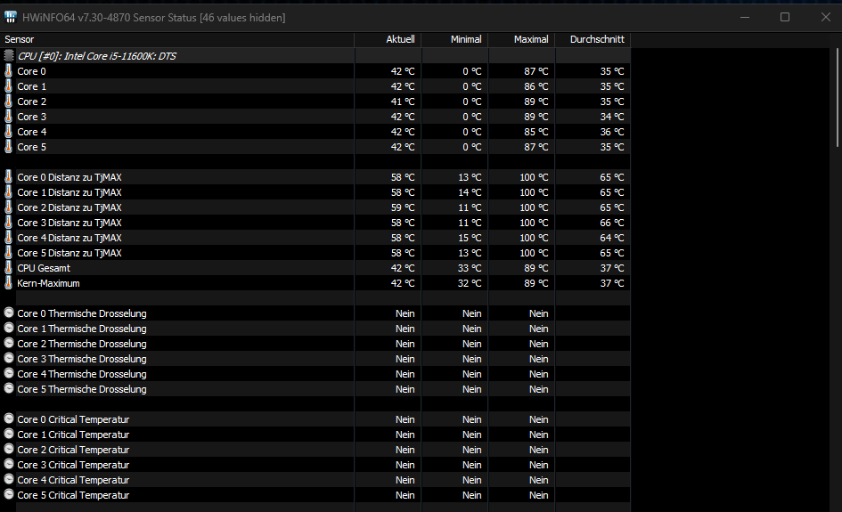
Task: Select the Core 0 Thermische Drosselung label
Action: click(x=82, y=313)
